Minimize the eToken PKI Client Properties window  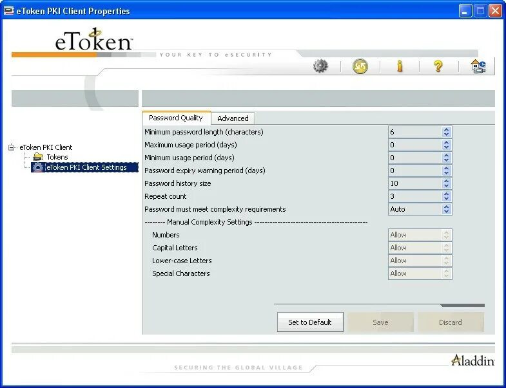[465, 11]
